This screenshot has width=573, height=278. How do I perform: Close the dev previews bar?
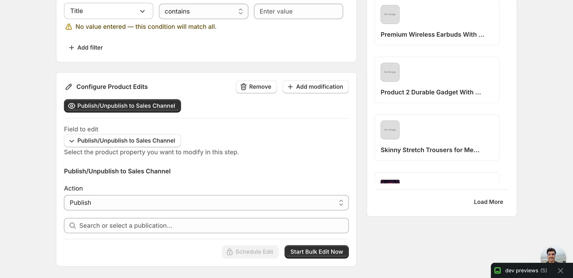(x=561, y=271)
